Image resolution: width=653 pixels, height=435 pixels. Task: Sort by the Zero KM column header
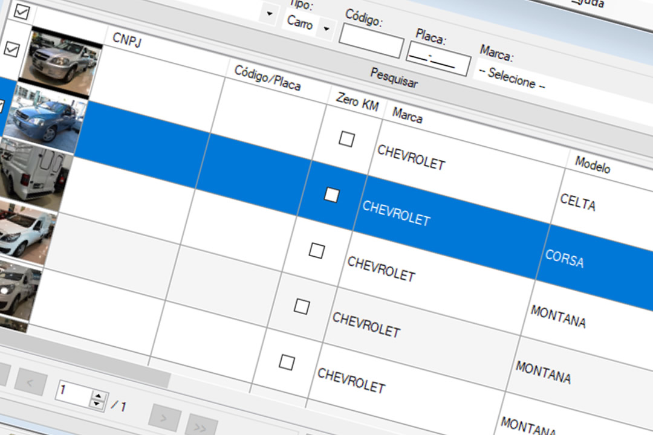(357, 102)
